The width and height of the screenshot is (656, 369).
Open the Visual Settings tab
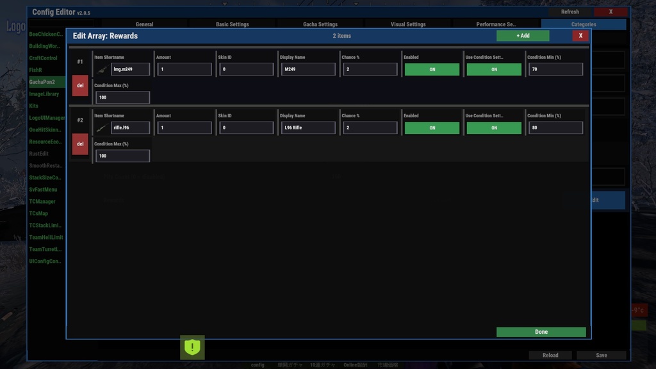(x=409, y=24)
